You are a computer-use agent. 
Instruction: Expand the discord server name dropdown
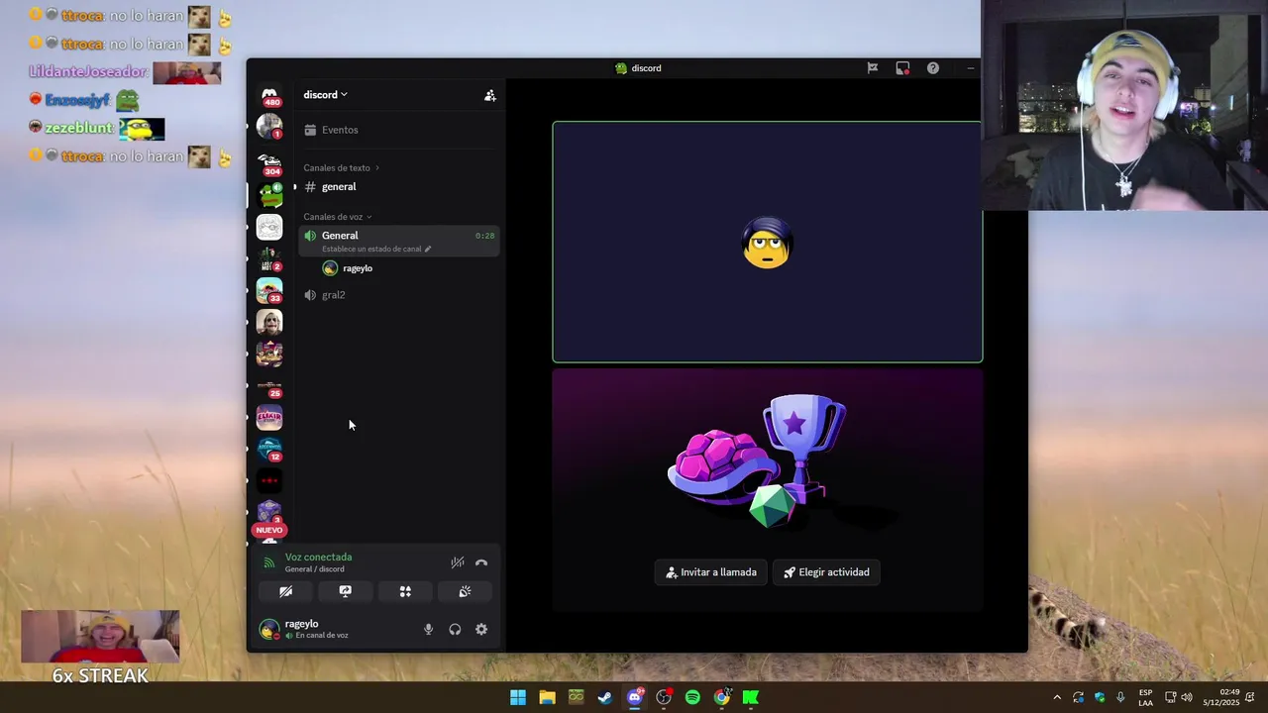325,95
